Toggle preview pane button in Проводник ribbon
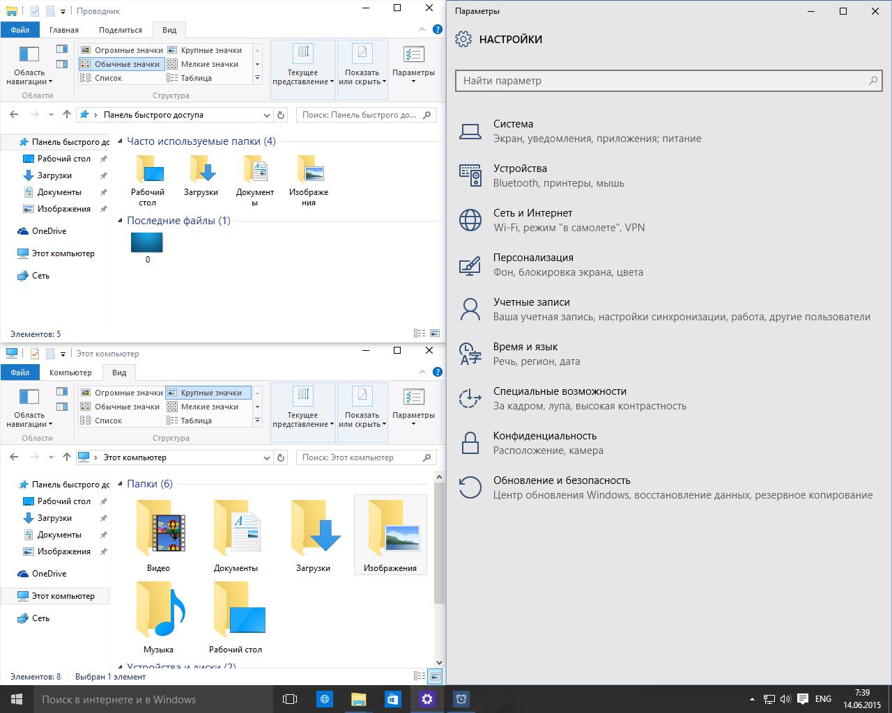Viewport: 892px width, 713px height. pos(62,49)
